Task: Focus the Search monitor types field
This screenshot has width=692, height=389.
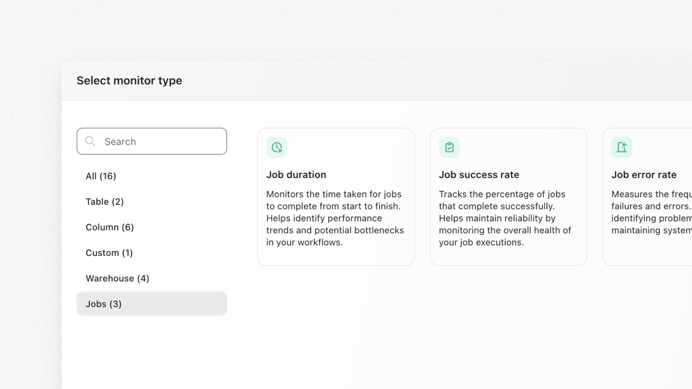Action: [x=159, y=141]
